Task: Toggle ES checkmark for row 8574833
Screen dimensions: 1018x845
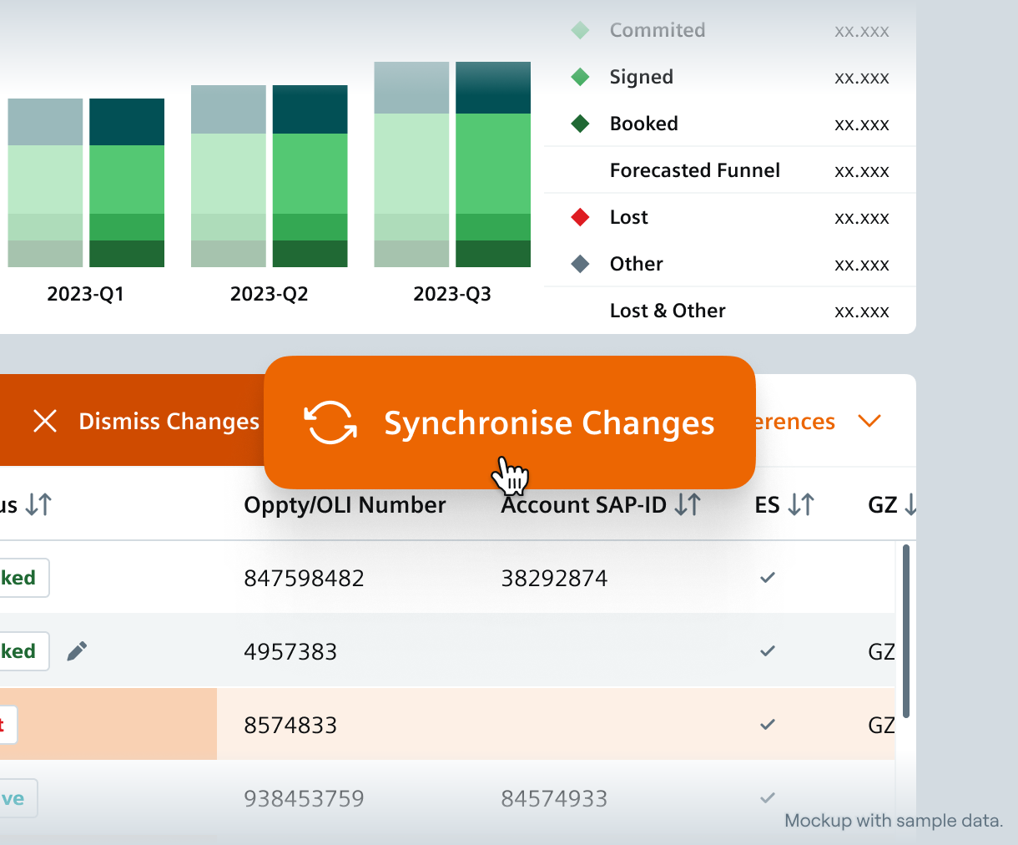Action: (768, 725)
